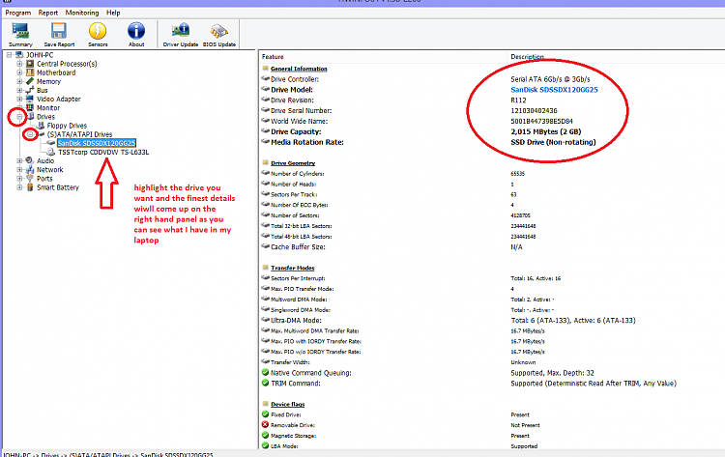725x457 pixels.
Task: Expand the Memory tree node
Action: (19, 81)
